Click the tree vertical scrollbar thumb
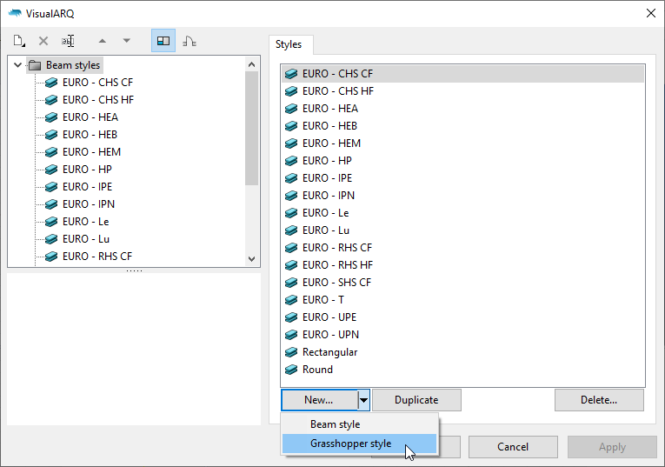 click(x=251, y=128)
